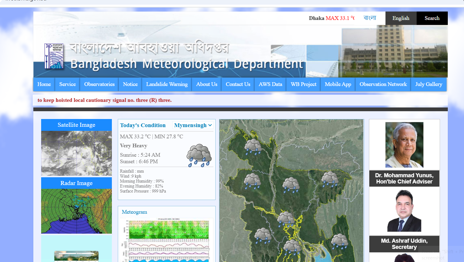Click the scrolling cautionary signal notice text
The width and height of the screenshot is (464, 262).
point(104,100)
